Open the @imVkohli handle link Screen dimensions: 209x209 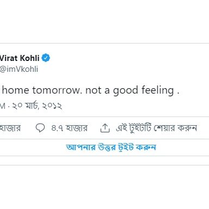point(19,69)
